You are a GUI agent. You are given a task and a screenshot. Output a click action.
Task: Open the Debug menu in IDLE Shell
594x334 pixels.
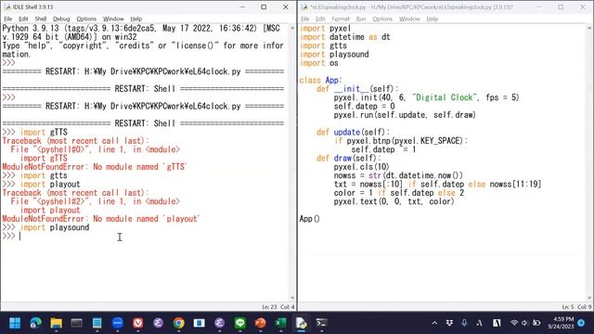coord(61,19)
